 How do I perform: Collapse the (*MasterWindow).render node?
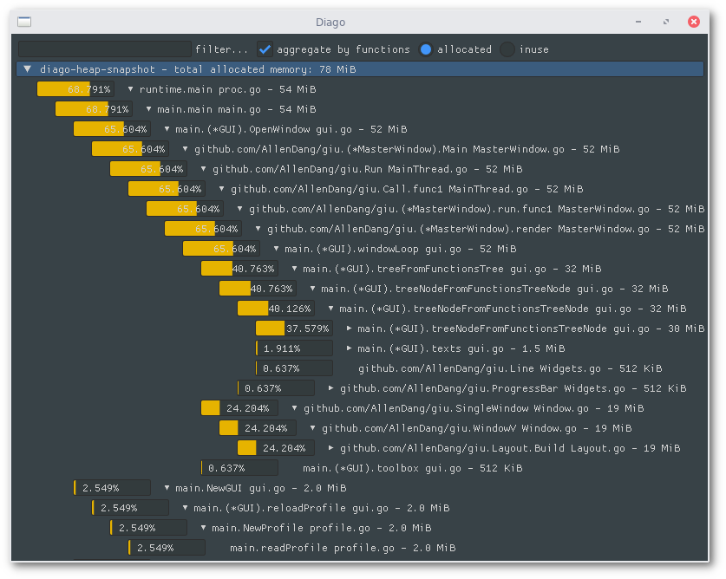tap(258, 228)
